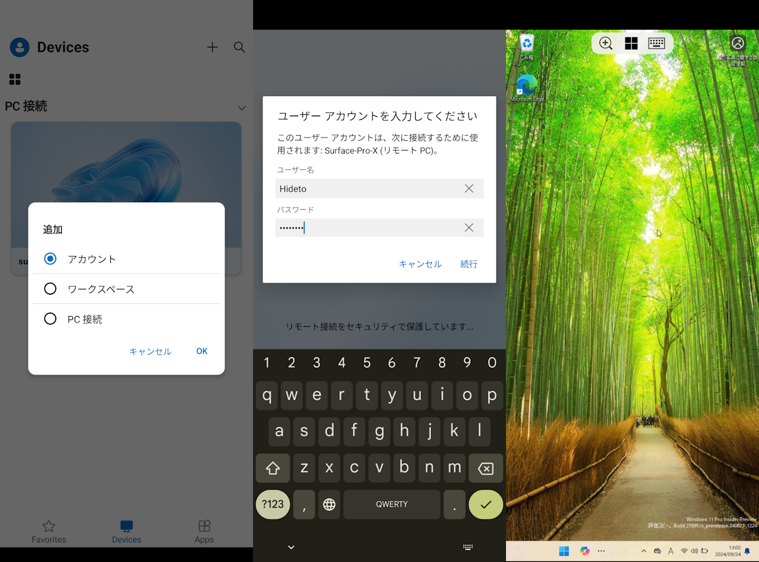Show the keyboard using the session bar keyboard icon
759x562 pixels.
[656, 43]
